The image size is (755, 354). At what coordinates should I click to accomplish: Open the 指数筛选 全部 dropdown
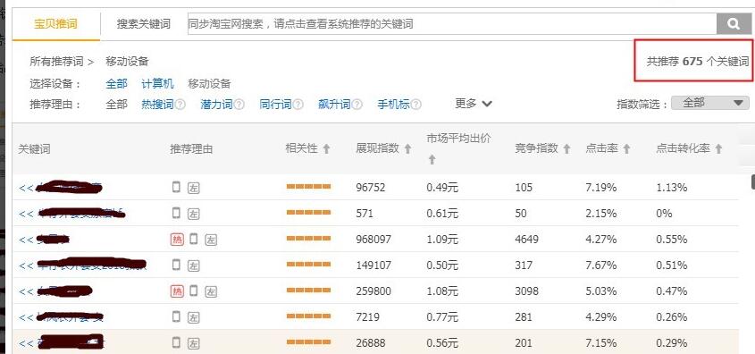point(710,103)
